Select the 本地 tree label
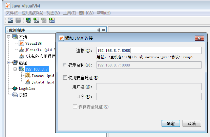 [23, 37]
